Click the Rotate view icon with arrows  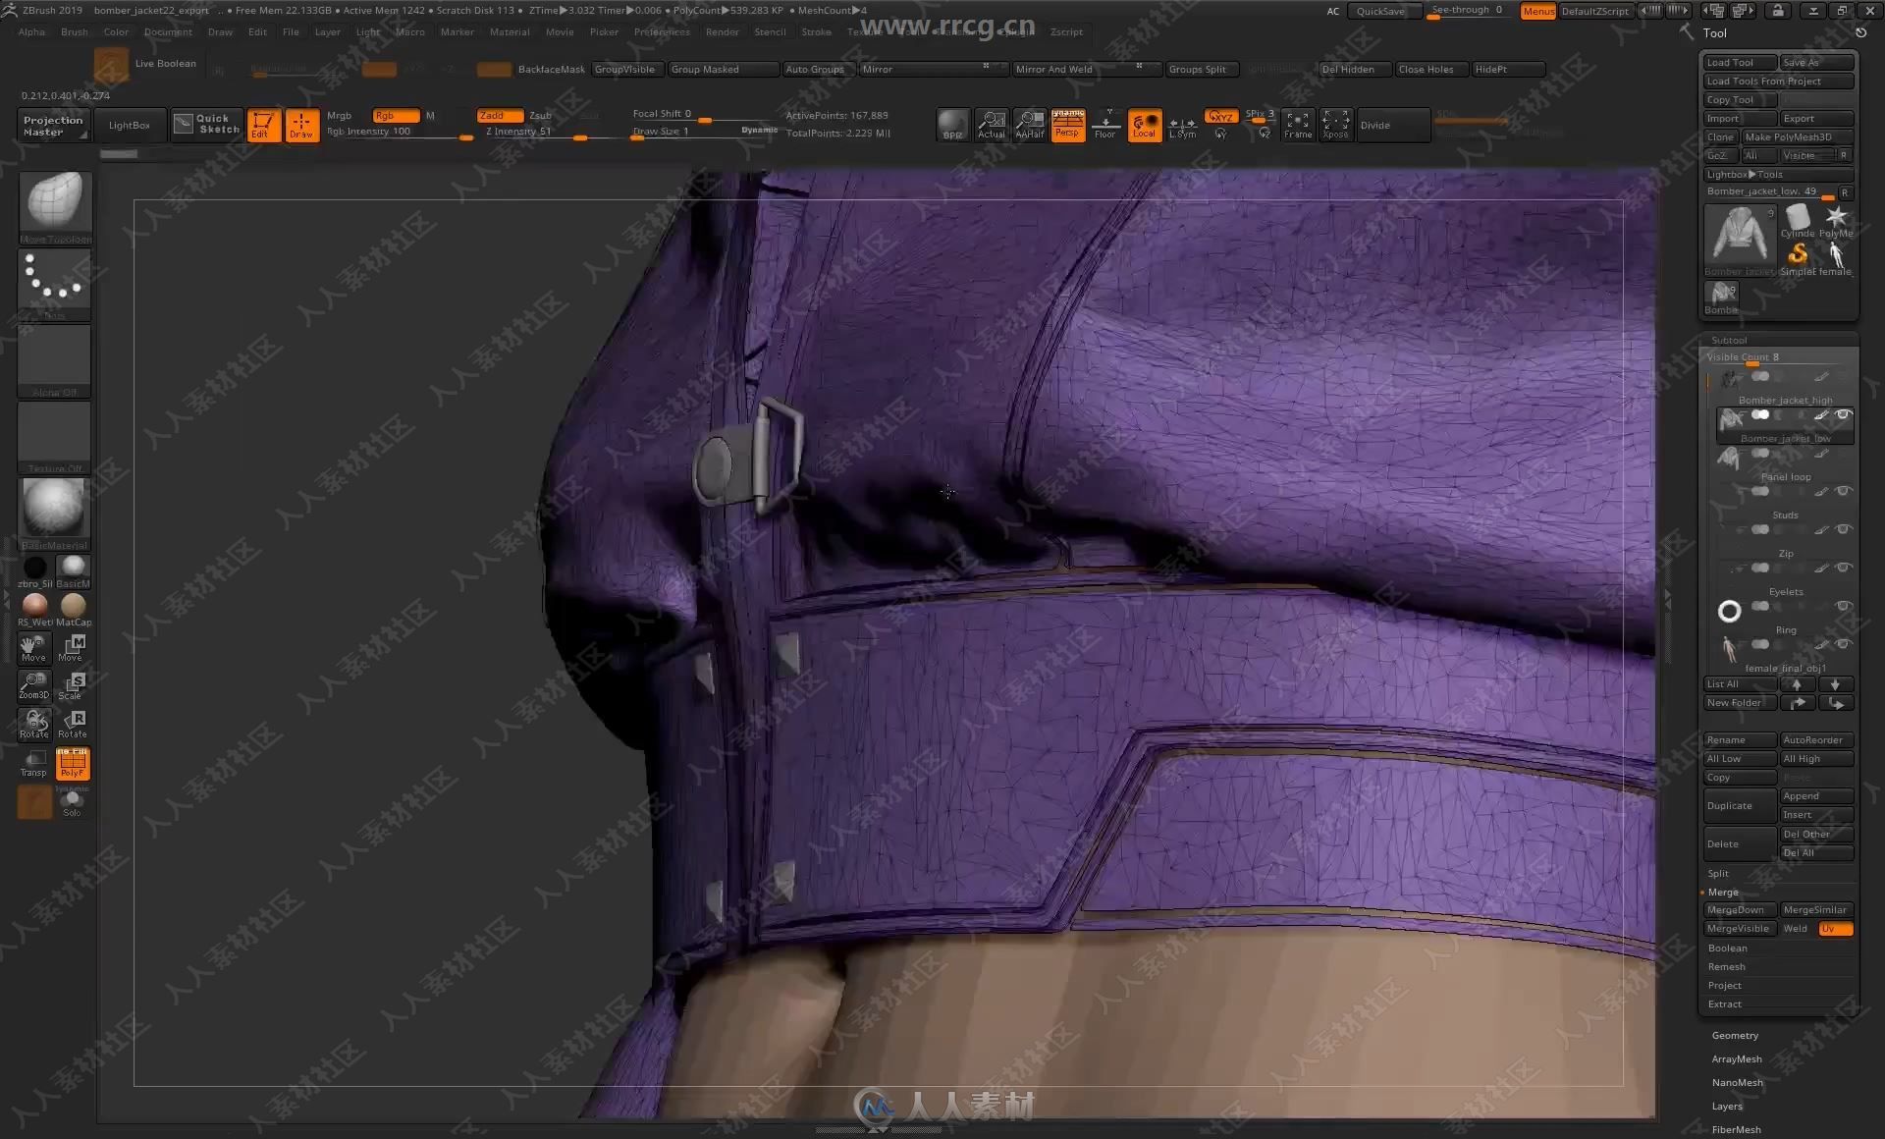tap(33, 724)
